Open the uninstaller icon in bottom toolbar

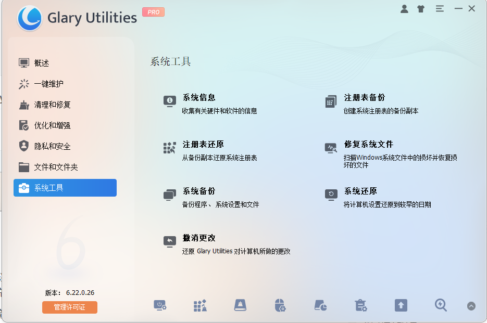click(x=360, y=306)
